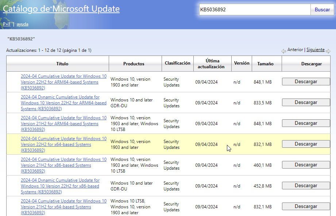Click the "KB5036892" search results heading

21,39
